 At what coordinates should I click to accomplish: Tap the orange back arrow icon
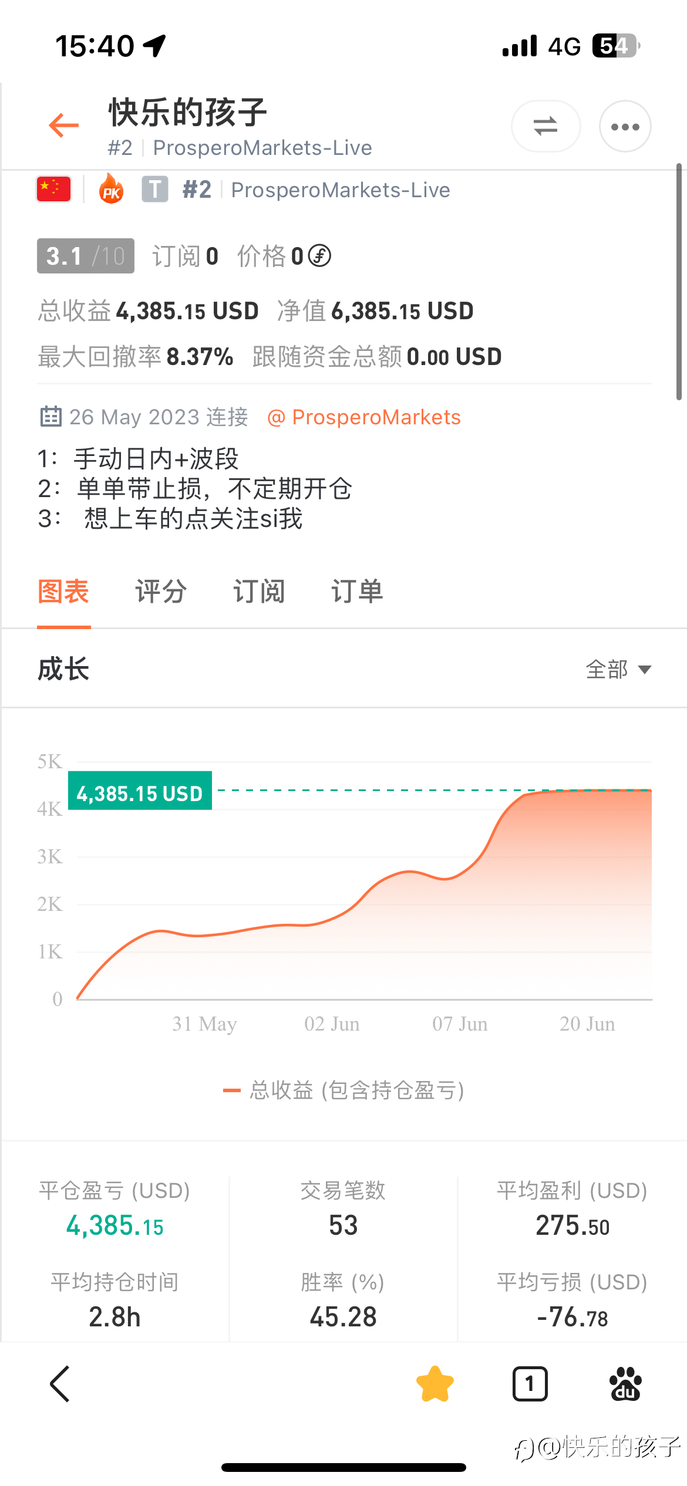pos(63,125)
